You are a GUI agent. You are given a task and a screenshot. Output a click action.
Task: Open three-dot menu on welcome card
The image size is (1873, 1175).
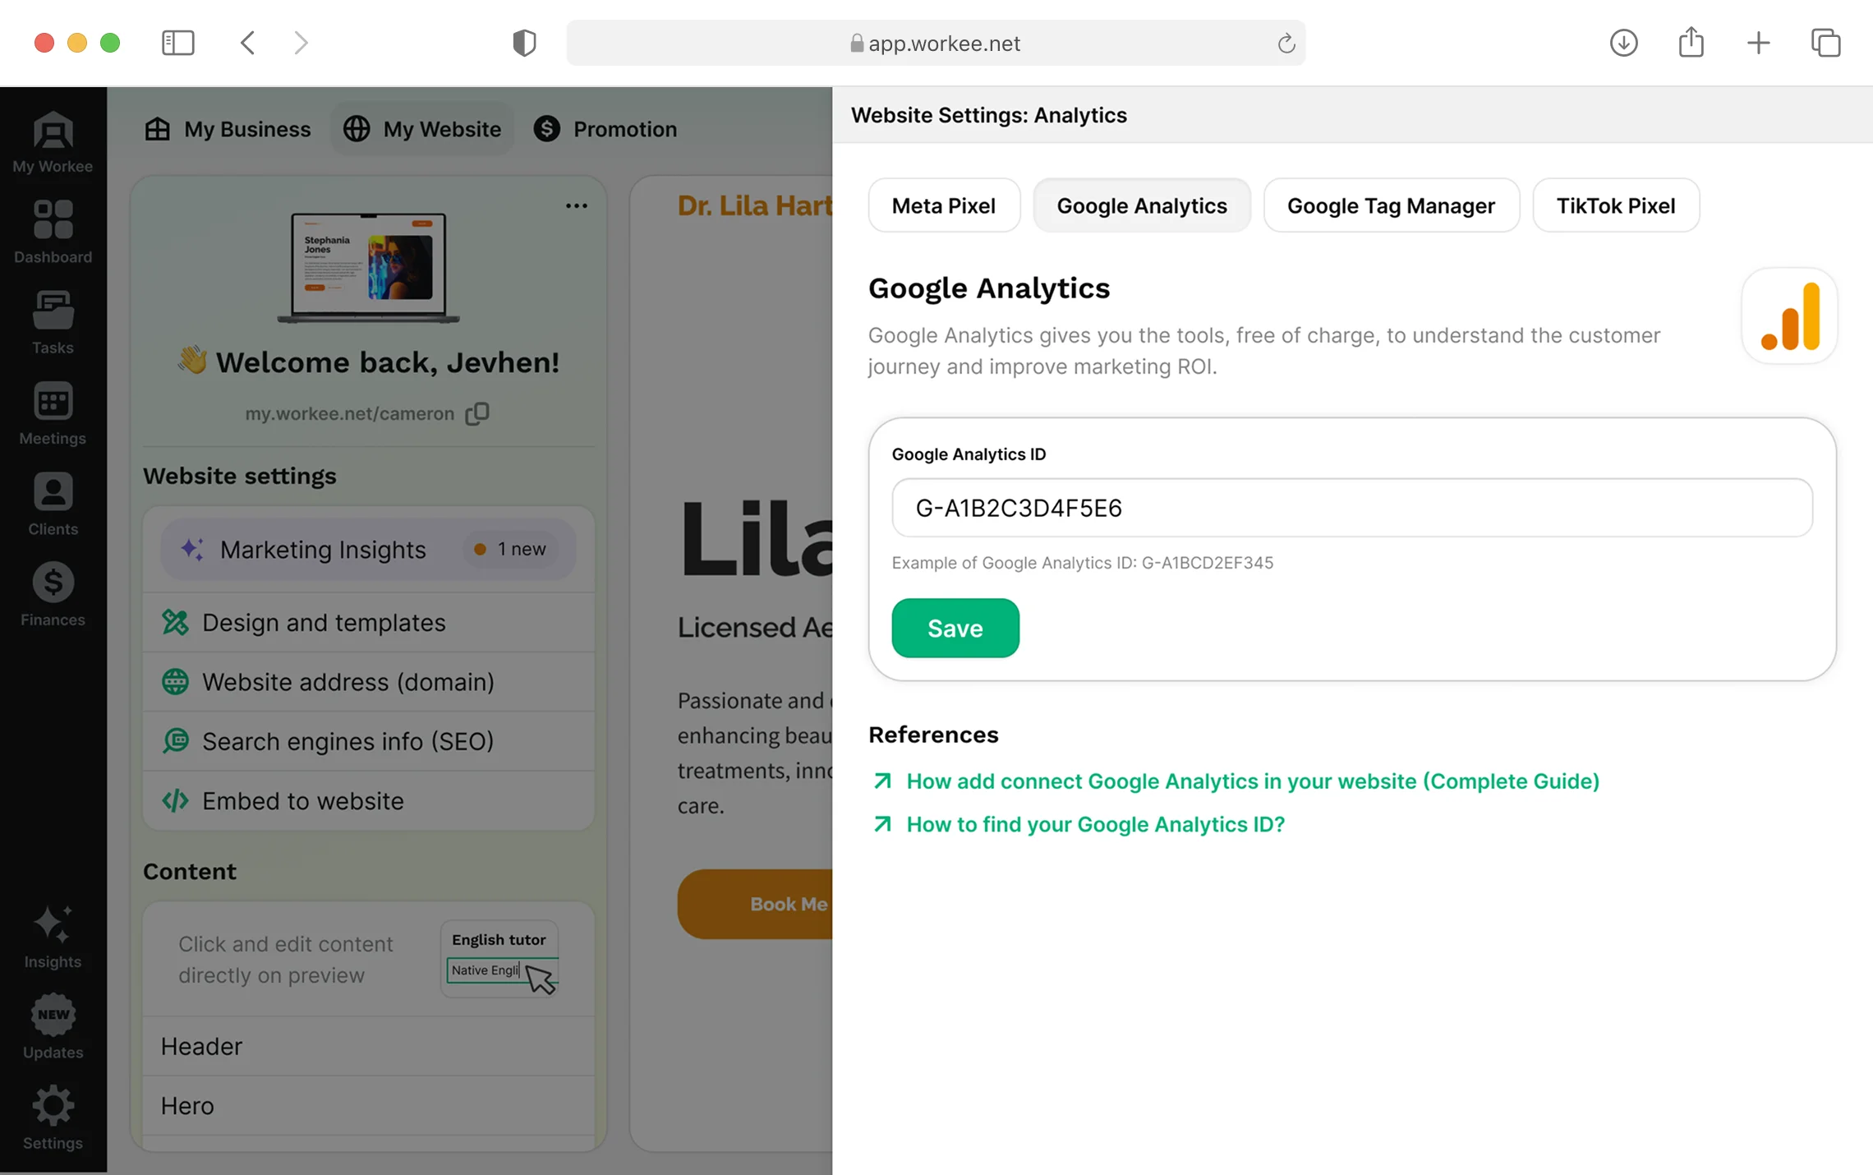coord(577,205)
